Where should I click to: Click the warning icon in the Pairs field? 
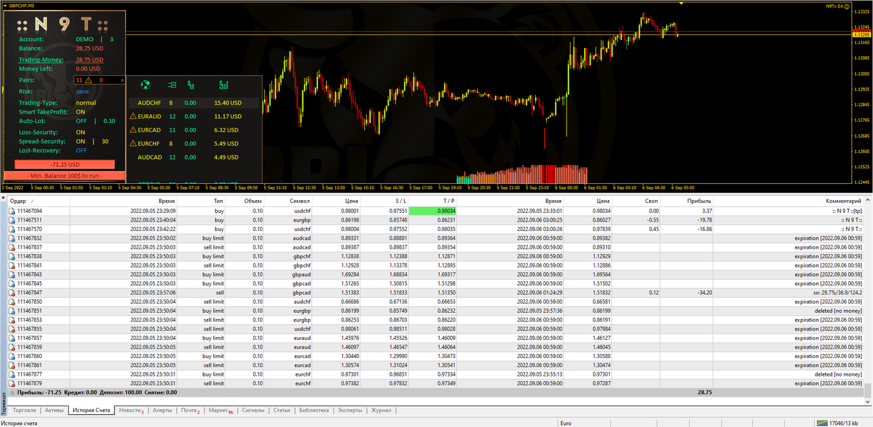tap(88, 80)
